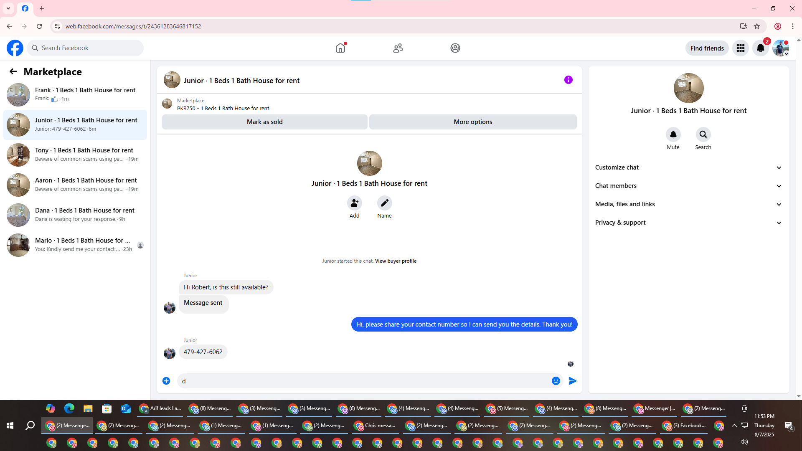This screenshot has width=802, height=451.
Task: Click the Facebook Home icon
Action: [340, 48]
